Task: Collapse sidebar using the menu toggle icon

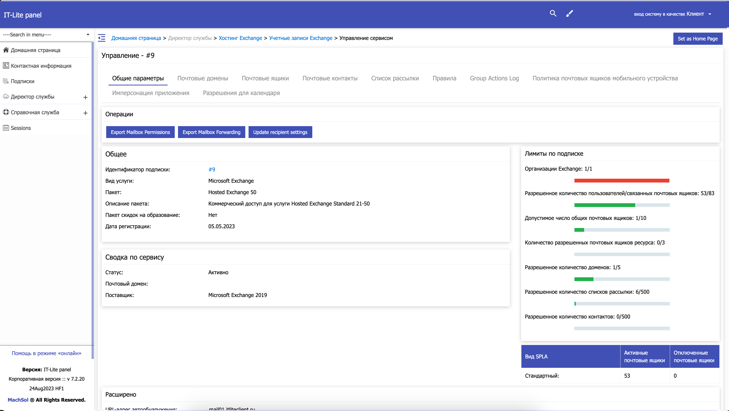Action: coord(102,38)
